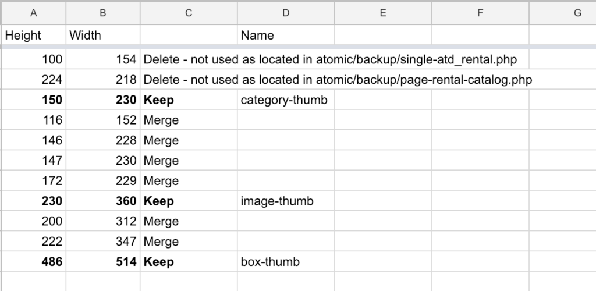The height and width of the screenshot is (291, 596).
Task: Click cell mentioning page-rental-catalog.php
Action: pyautogui.click(x=338, y=79)
